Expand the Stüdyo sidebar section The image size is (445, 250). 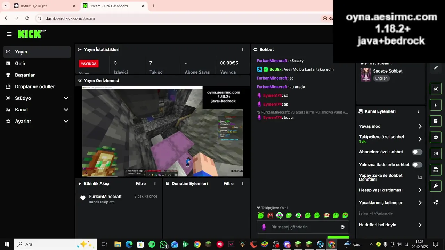pyautogui.click(x=37, y=98)
